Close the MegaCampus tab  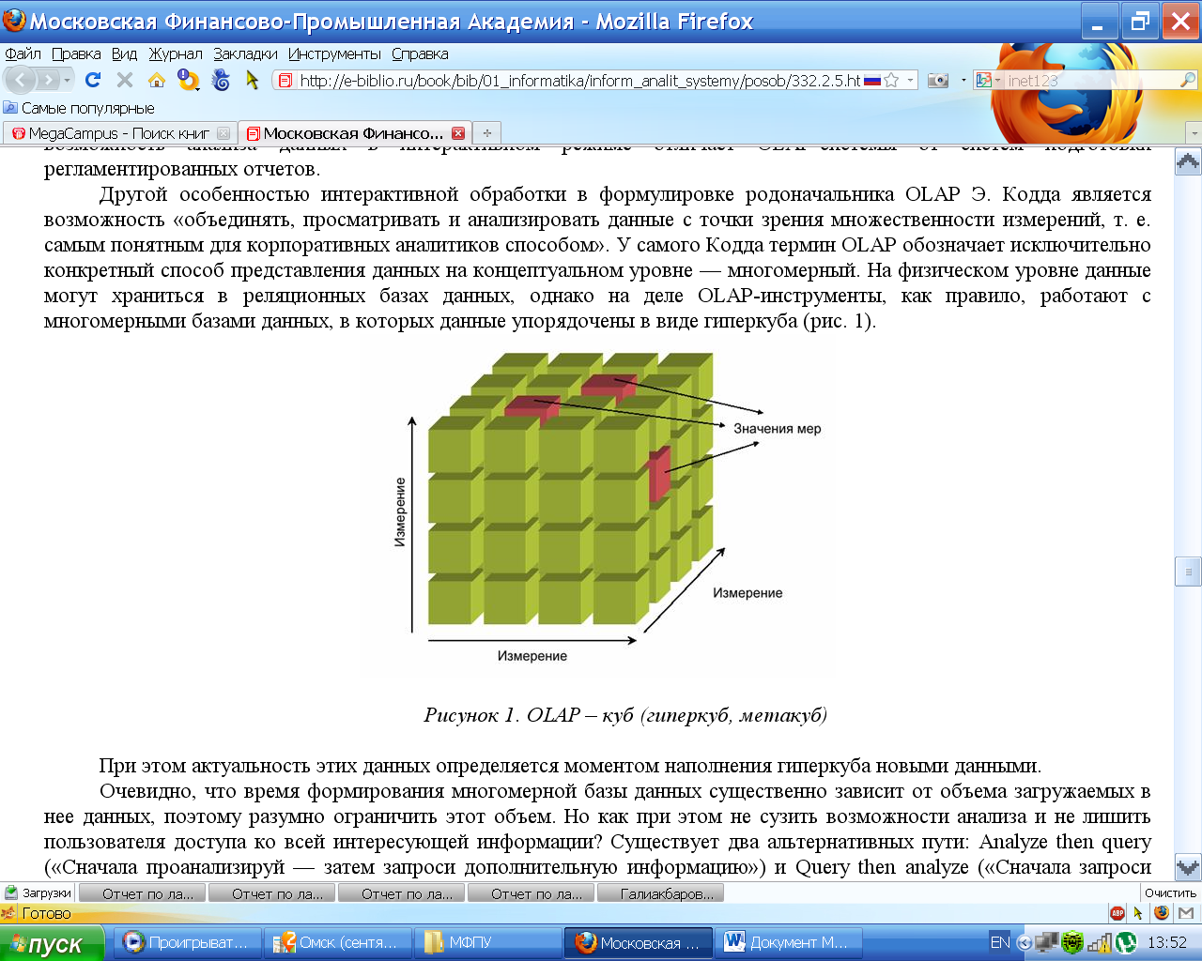coord(223,133)
